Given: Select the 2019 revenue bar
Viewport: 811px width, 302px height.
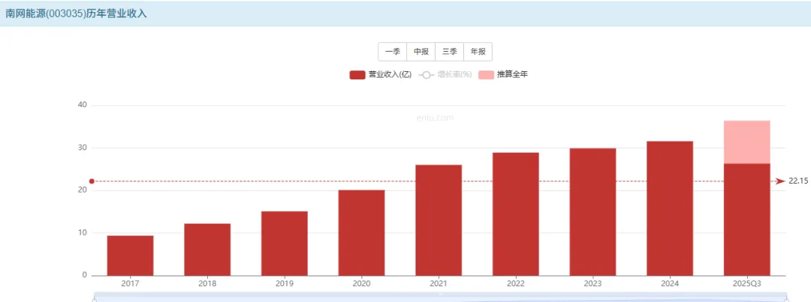Looking at the screenshot, I should click(285, 243).
